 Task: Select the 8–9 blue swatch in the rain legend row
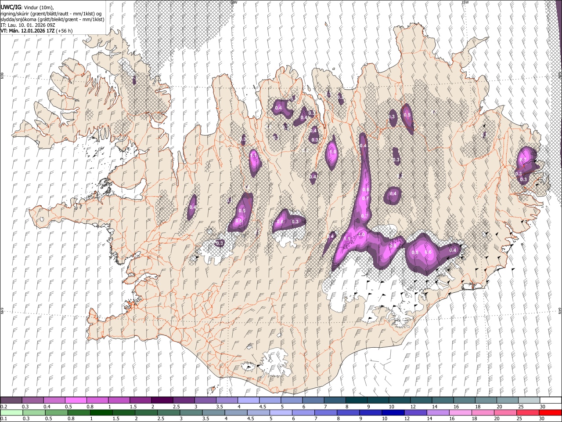(x=348, y=412)
